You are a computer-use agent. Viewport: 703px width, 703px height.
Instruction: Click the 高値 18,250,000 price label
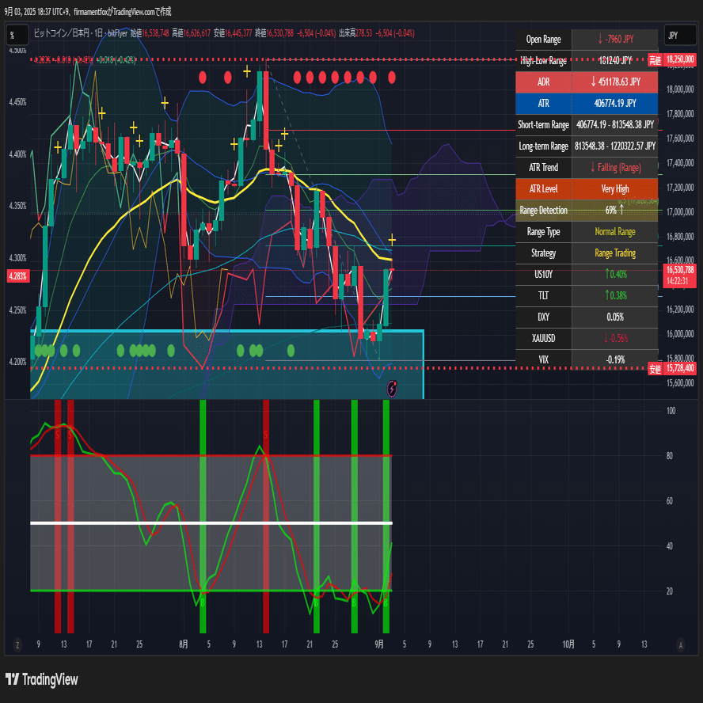(671, 59)
